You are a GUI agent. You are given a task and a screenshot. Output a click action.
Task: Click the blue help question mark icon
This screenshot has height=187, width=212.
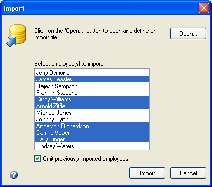pyautogui.click(x=14, y=175)
